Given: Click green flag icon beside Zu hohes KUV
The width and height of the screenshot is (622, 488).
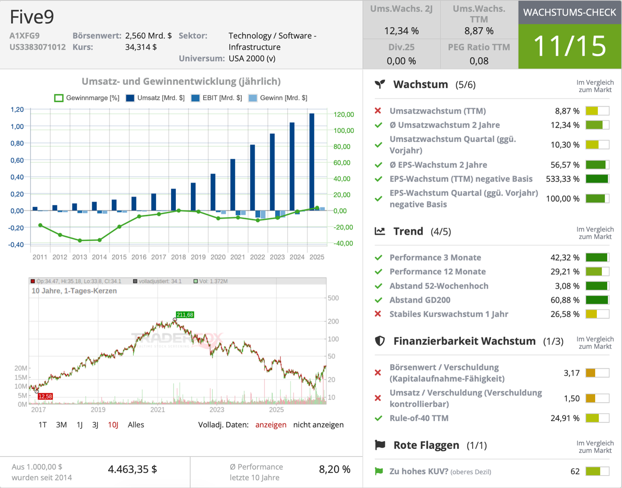Looking at the screenshot, I should click(x=379, y=471).
